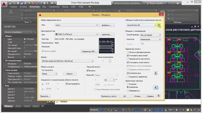The height and width of the screenshot is (113, 202).
Task: Confirm plot with ОК button
Action: click(x=125, y=96)
